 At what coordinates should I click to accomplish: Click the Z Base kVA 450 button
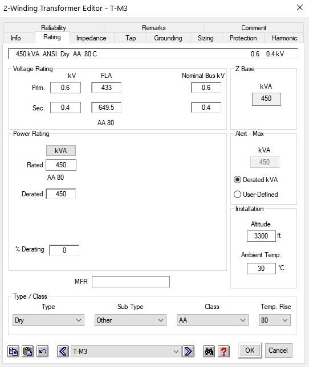pyautogui.click(x=266, y=99)
